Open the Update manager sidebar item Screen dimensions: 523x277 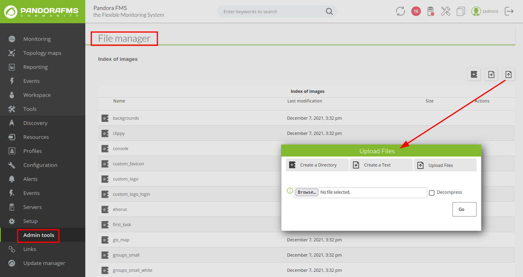point(44,263)
